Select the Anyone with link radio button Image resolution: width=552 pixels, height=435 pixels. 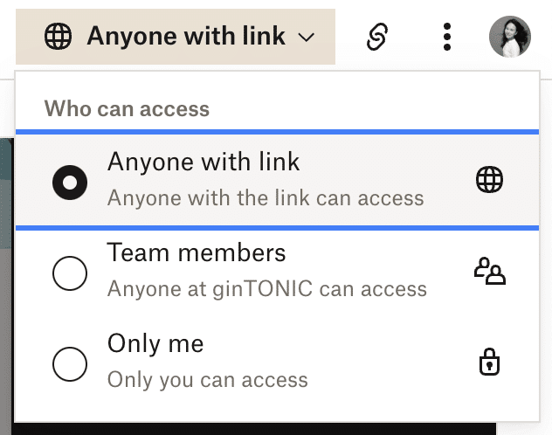tap(70, 182)
